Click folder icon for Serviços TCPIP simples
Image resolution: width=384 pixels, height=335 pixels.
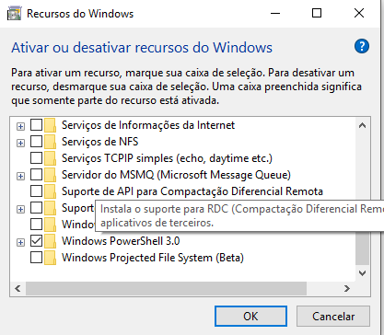tap(50, 158)
